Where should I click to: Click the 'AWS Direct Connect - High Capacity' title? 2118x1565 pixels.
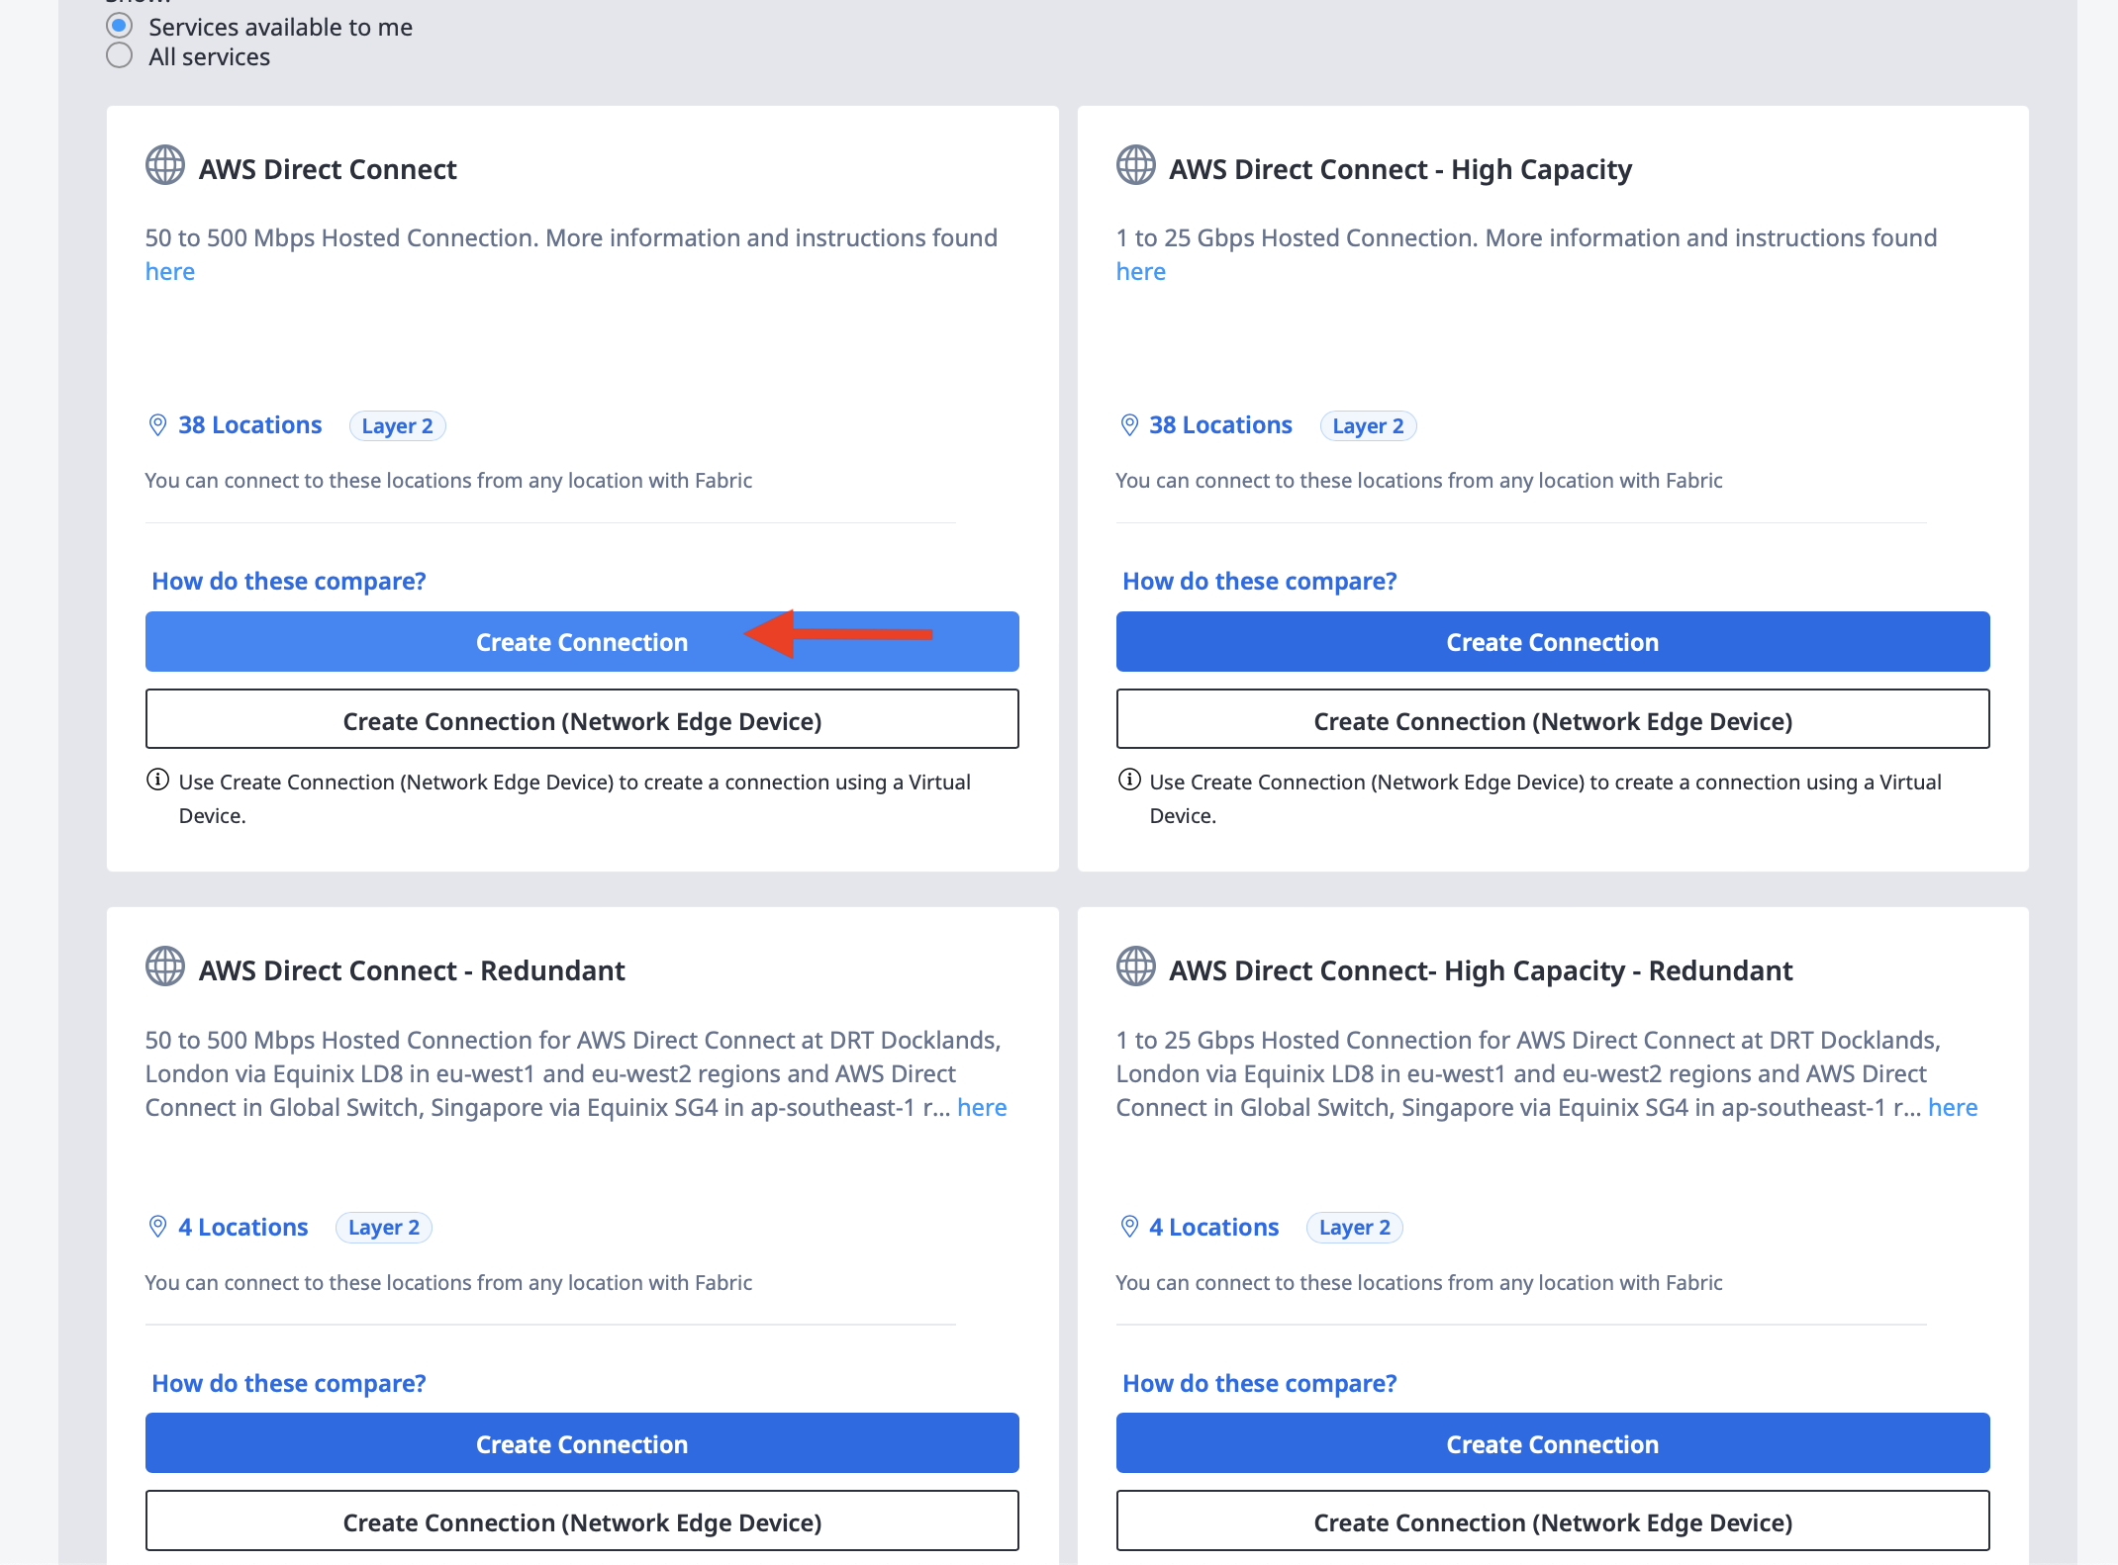[1400, 169]
